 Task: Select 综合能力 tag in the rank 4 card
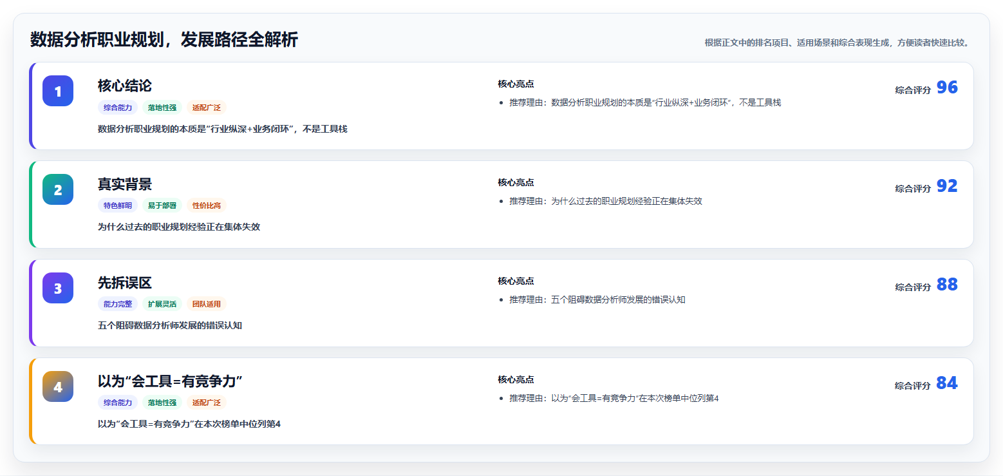coord(118,403)
